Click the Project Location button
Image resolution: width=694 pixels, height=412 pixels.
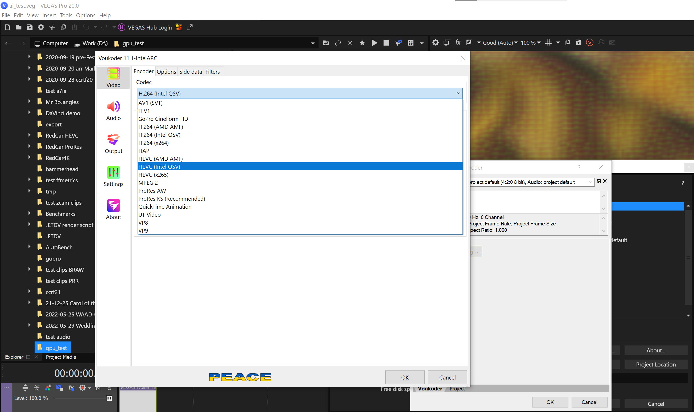655,365
